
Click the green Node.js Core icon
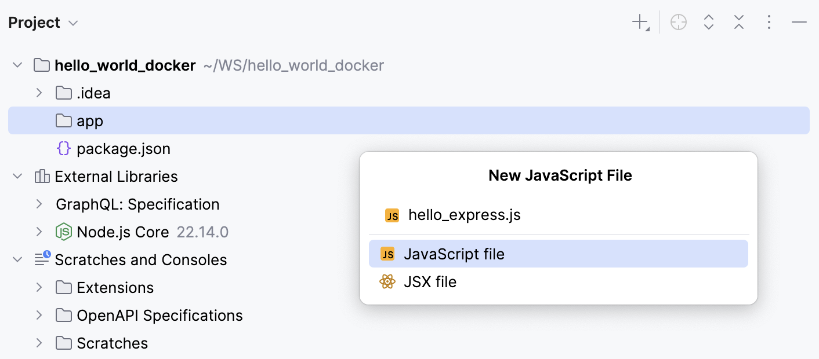click(x=63, y=232)
